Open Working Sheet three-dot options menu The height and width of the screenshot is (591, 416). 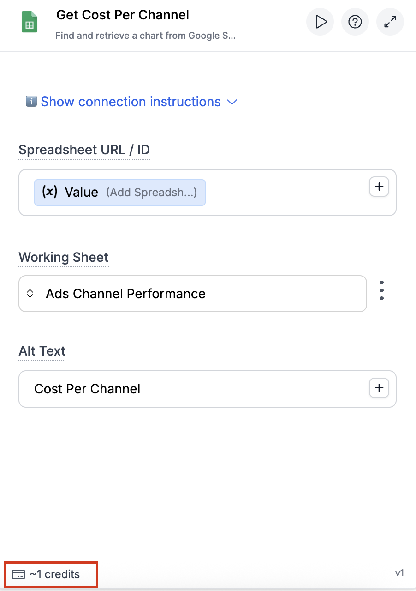[381, 291]
